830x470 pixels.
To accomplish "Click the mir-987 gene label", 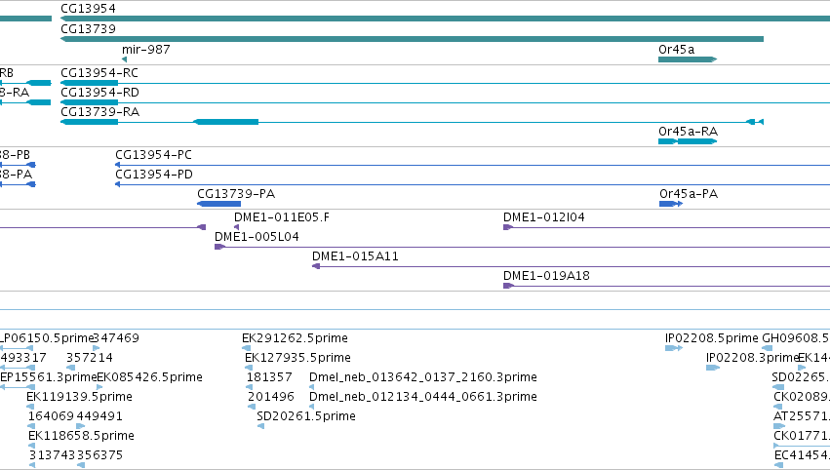I will pyautogui.click(x=146, y=49).
